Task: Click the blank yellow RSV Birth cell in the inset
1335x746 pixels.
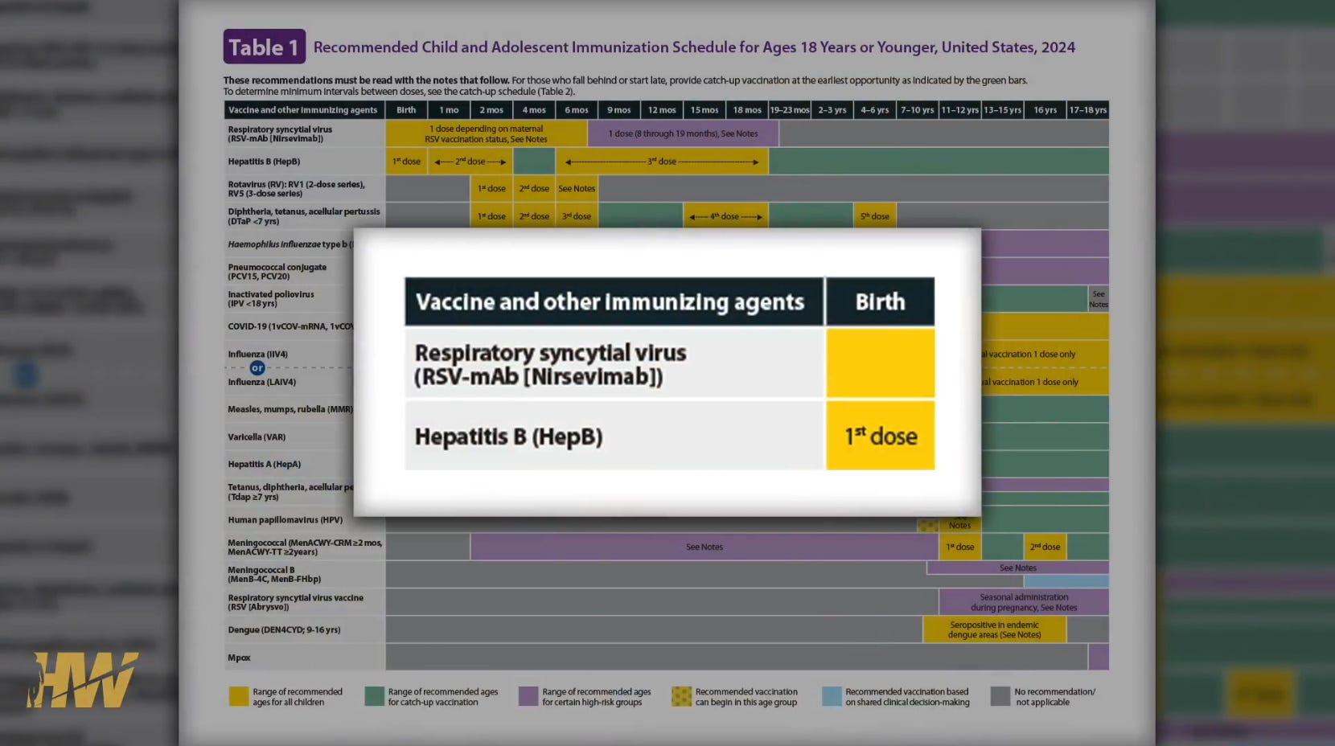Action: tap(881, 363)
